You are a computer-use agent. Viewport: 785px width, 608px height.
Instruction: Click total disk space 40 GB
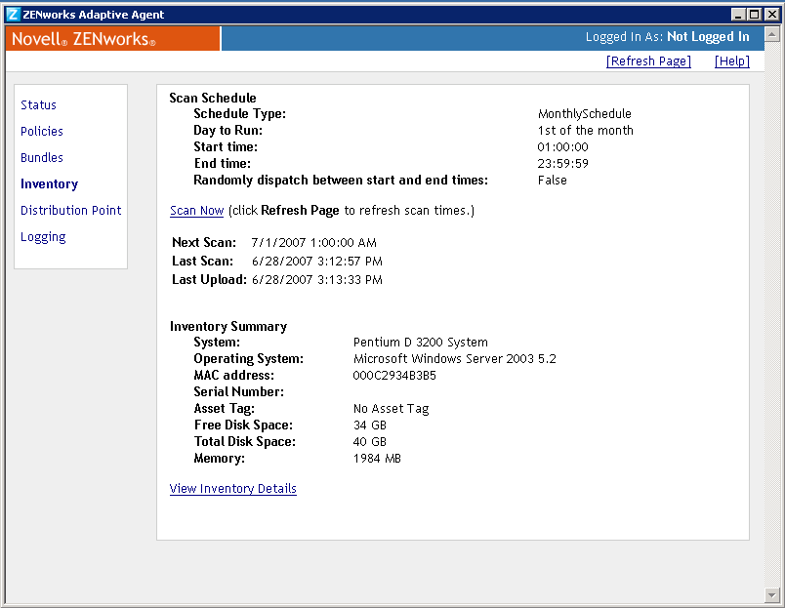[370, 442]
